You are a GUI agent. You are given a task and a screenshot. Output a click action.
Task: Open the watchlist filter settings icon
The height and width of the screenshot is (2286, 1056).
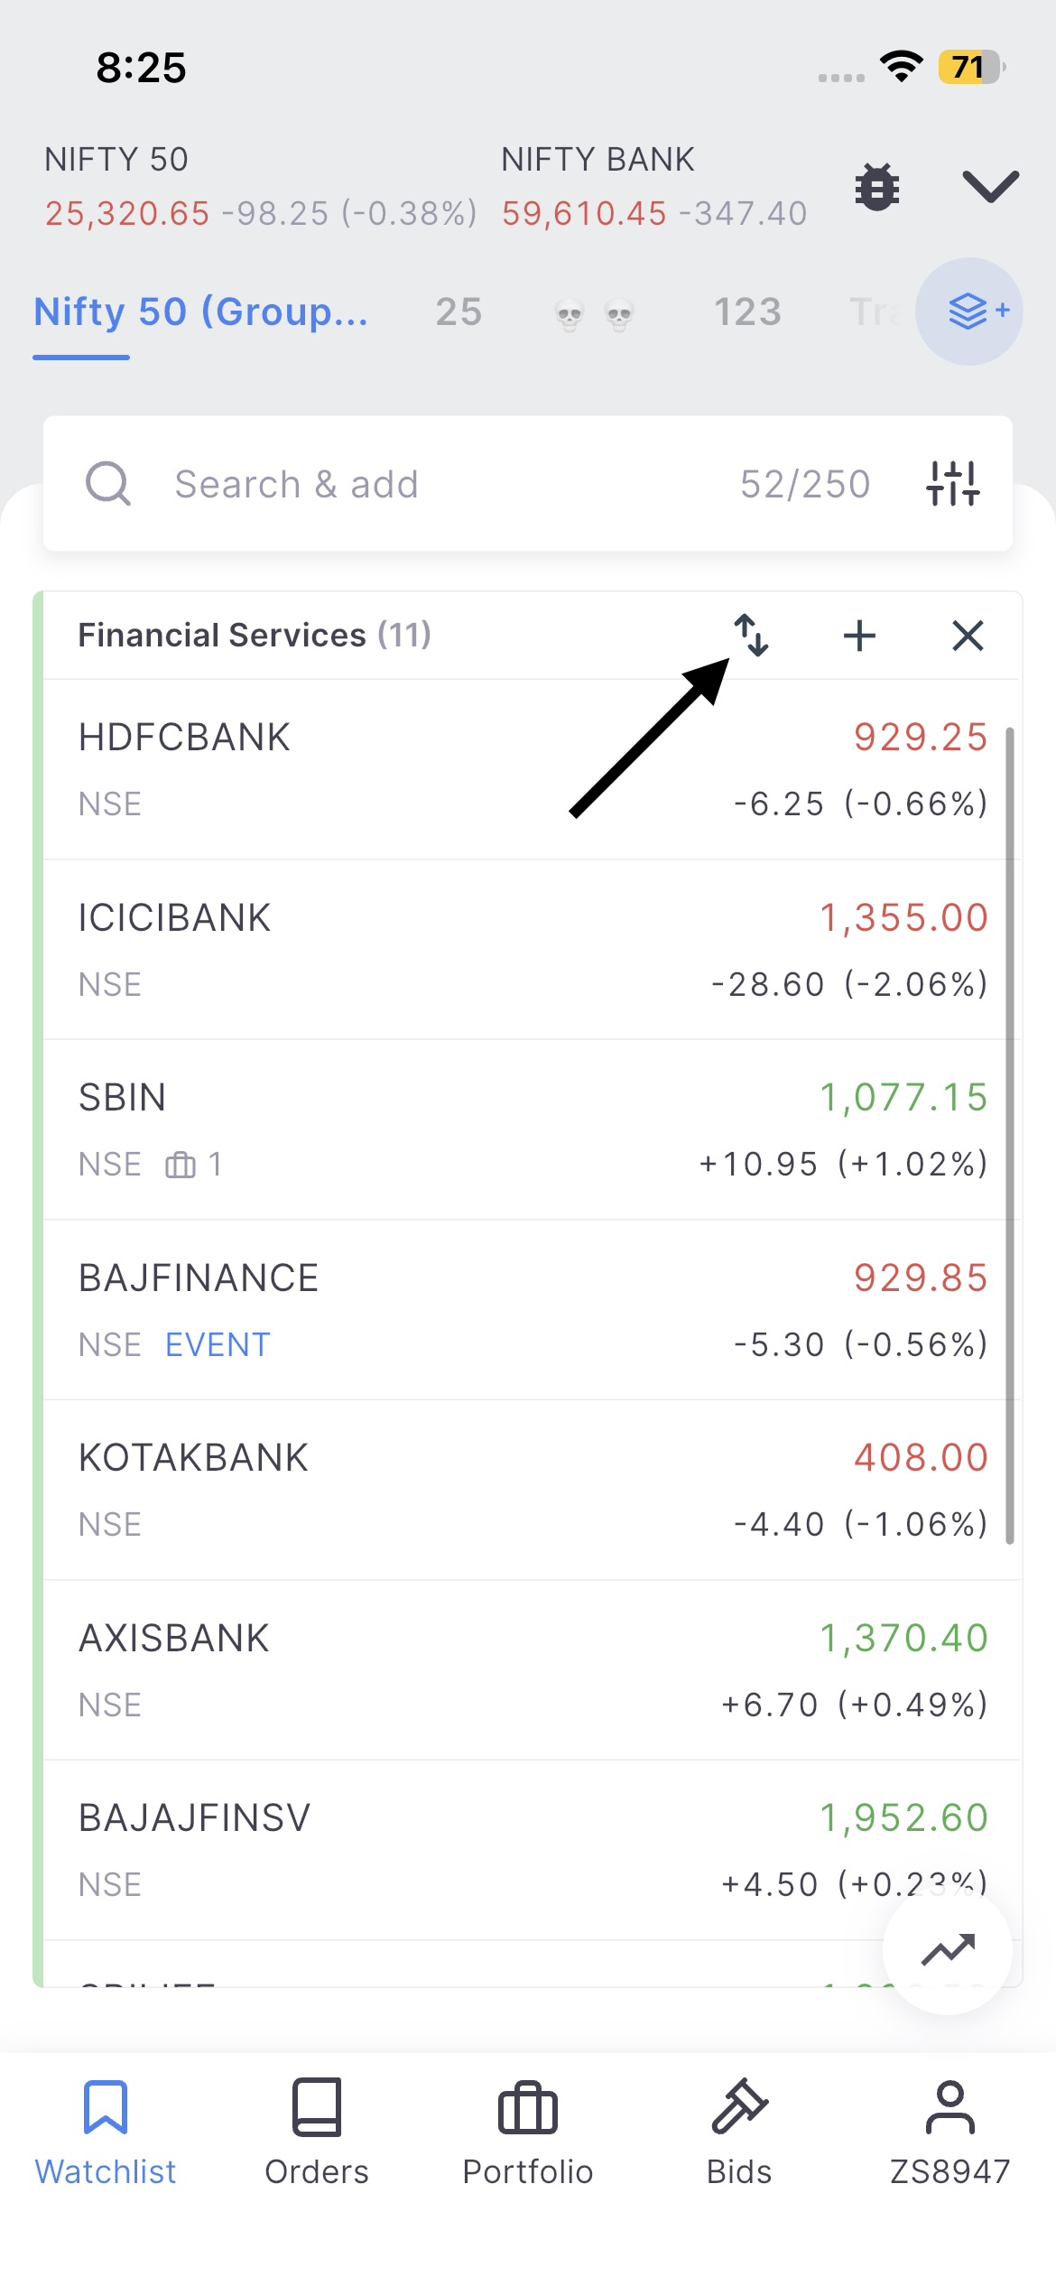click(952, 484)
